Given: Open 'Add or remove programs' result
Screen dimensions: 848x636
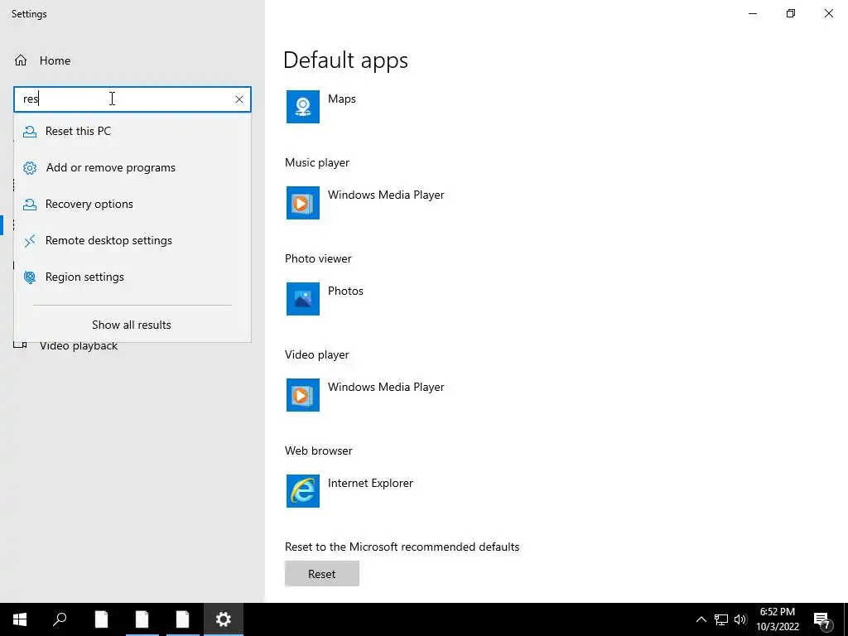Looking at the screenshot, I should tap(132, 167).
